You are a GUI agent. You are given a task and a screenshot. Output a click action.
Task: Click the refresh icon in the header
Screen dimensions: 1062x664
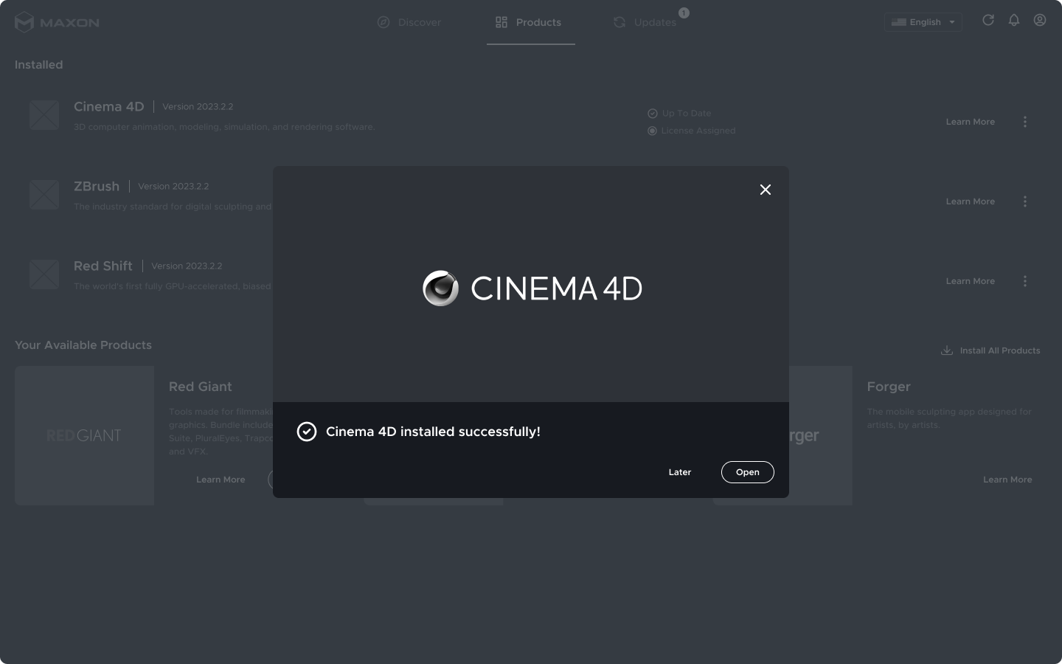pyautogui.click(x=988, y=20)
